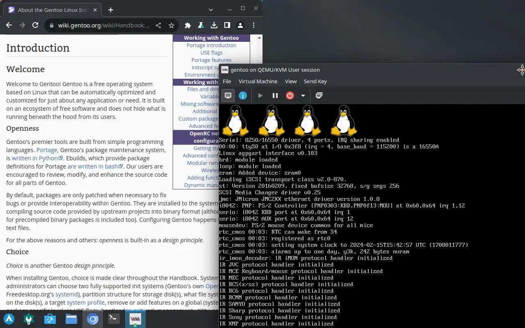The width and height of the screenshot is (525, 328).
Task: Open a new Chrome tab
Action: (x=111, y=10)
